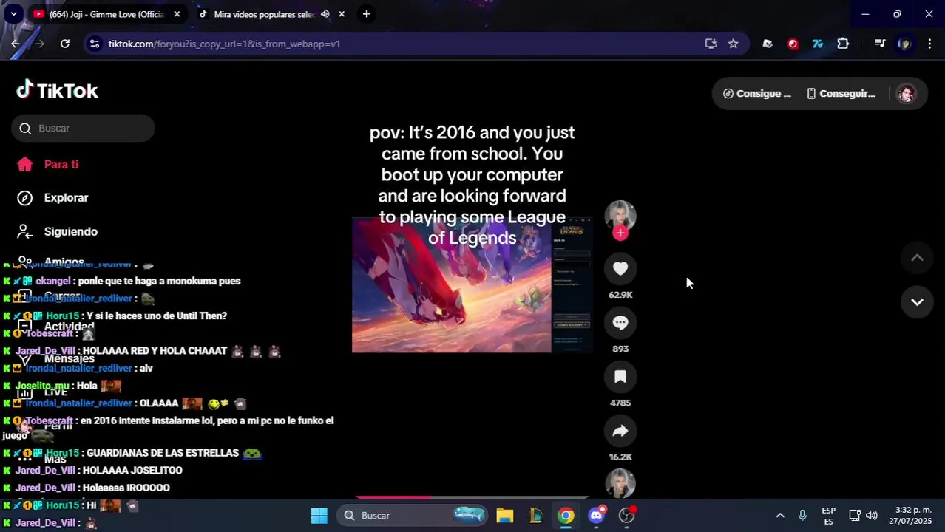View site information icon in address bar

pyautogui.click(x=94, y=44)
